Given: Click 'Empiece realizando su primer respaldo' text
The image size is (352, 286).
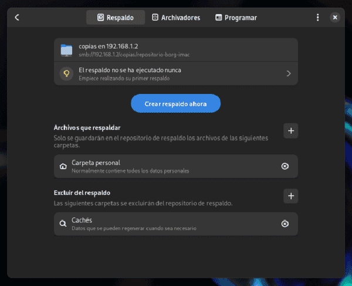Looking at the screenshot, I should (124, 78).
